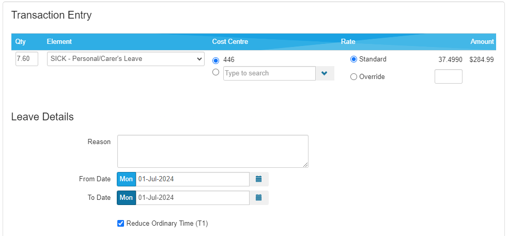Click the Reason field label
The width and height of the screenshot is (508, 236).
click(99, 142)
